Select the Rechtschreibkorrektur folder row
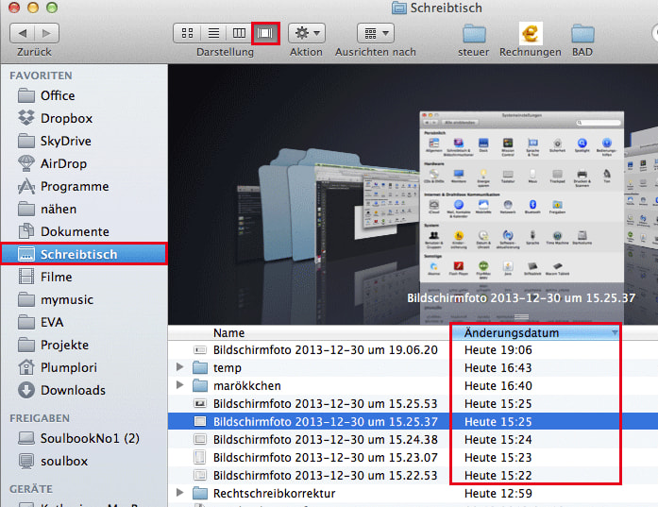The height and width of the screenshot is (507, 658). pyautogui.click(x=413, y=493)
